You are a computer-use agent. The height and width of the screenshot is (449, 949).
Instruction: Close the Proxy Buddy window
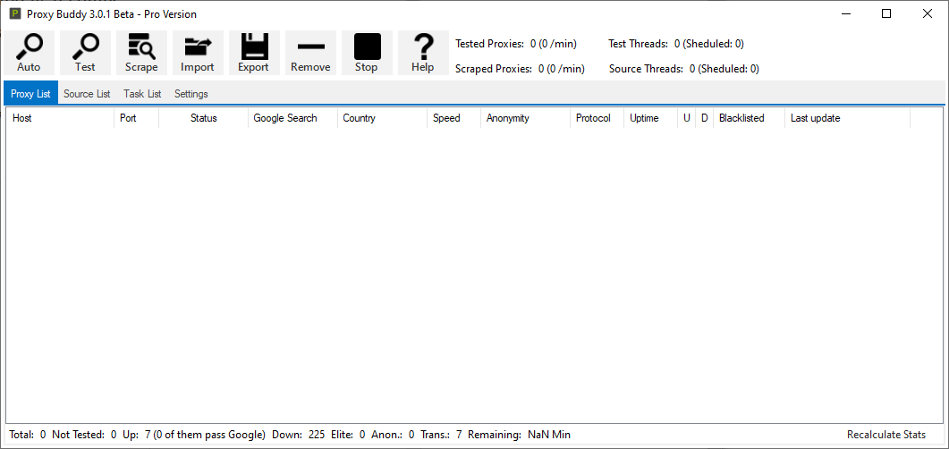pos(928,14)
